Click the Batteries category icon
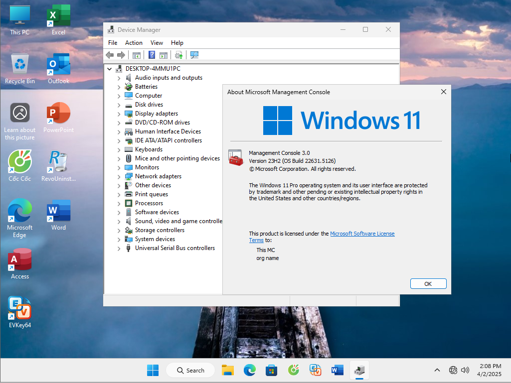Image resolution: width=511 pixels, height=383 pixels. pyautogui.click(x=129, y=87)
